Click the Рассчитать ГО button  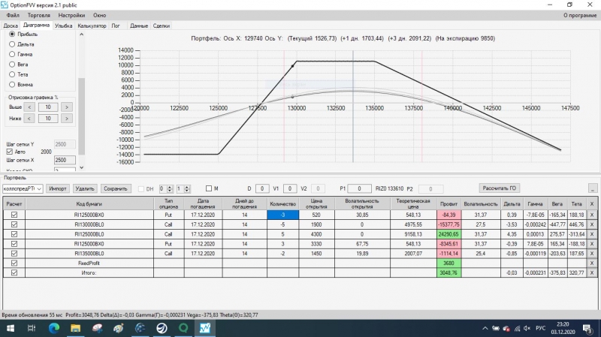tap(499, 188)
